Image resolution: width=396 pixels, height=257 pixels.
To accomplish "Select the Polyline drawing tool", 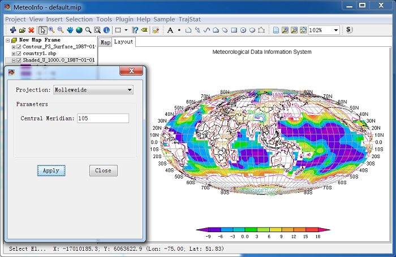I will (x=188, y=30).
